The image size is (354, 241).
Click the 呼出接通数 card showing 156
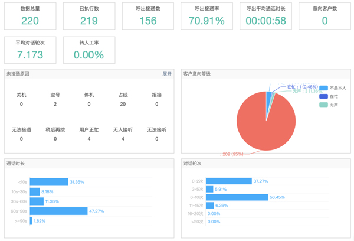coord(148,16)
